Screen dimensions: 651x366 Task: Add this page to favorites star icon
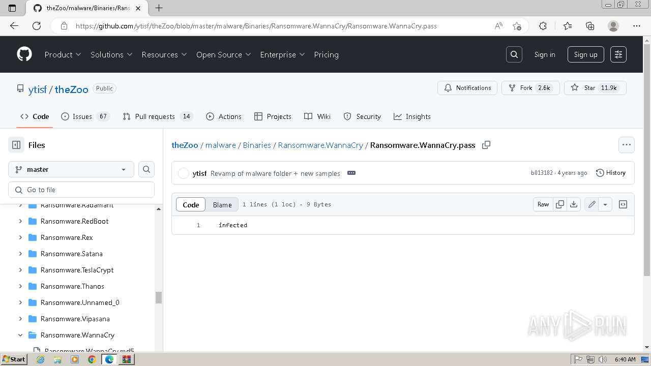pos(517,26)
